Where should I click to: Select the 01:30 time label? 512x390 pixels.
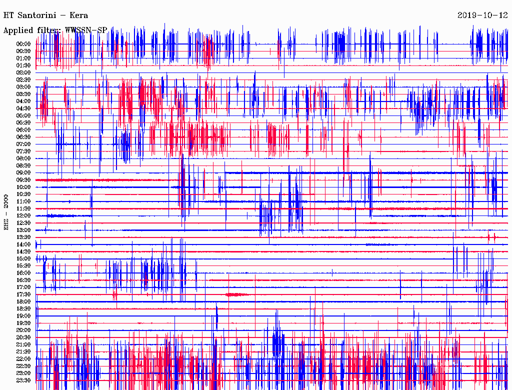(23, 65)
